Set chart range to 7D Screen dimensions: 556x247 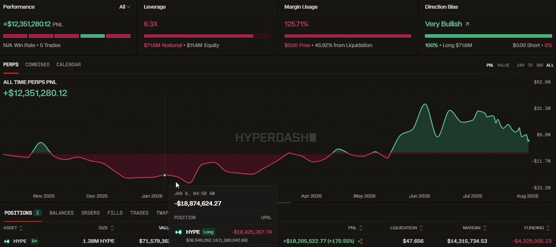point(530,65)
